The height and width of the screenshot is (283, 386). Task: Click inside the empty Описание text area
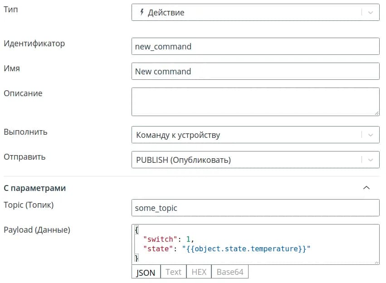(255, 102)
